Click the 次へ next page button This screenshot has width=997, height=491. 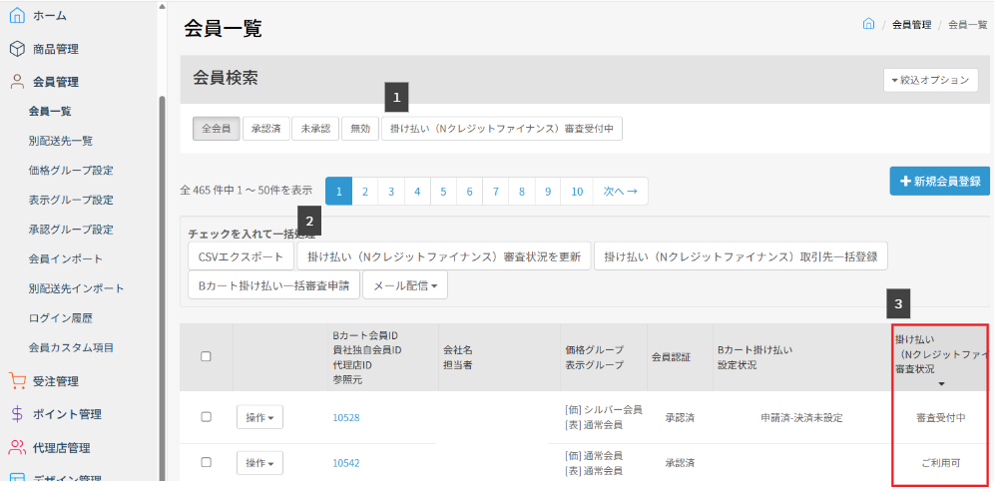pos(620,192)
